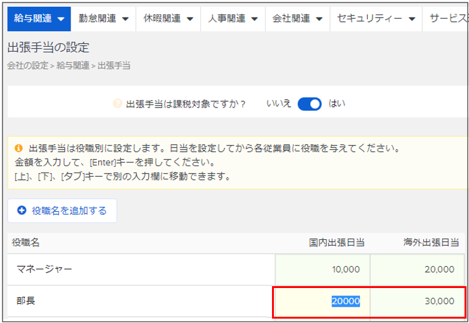Viewport: 469px width, 323px height.
Task: Click the plus icon on 役職名を追加する
Action: [x=22, y=211]
